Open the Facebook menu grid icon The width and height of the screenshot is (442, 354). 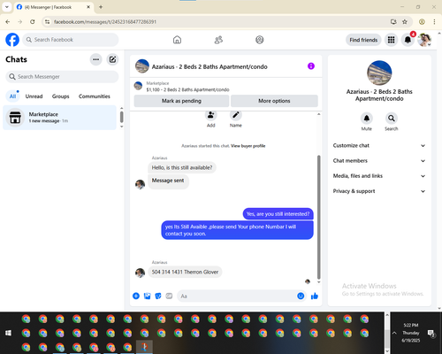pos(391,40)
